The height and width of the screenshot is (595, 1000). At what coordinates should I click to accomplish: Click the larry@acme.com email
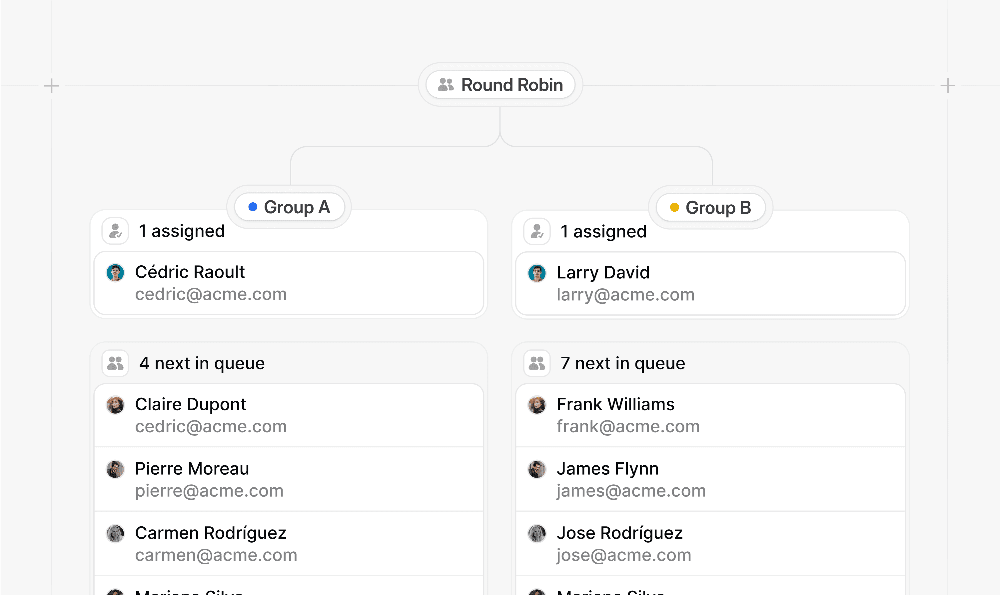coord(626,295)
